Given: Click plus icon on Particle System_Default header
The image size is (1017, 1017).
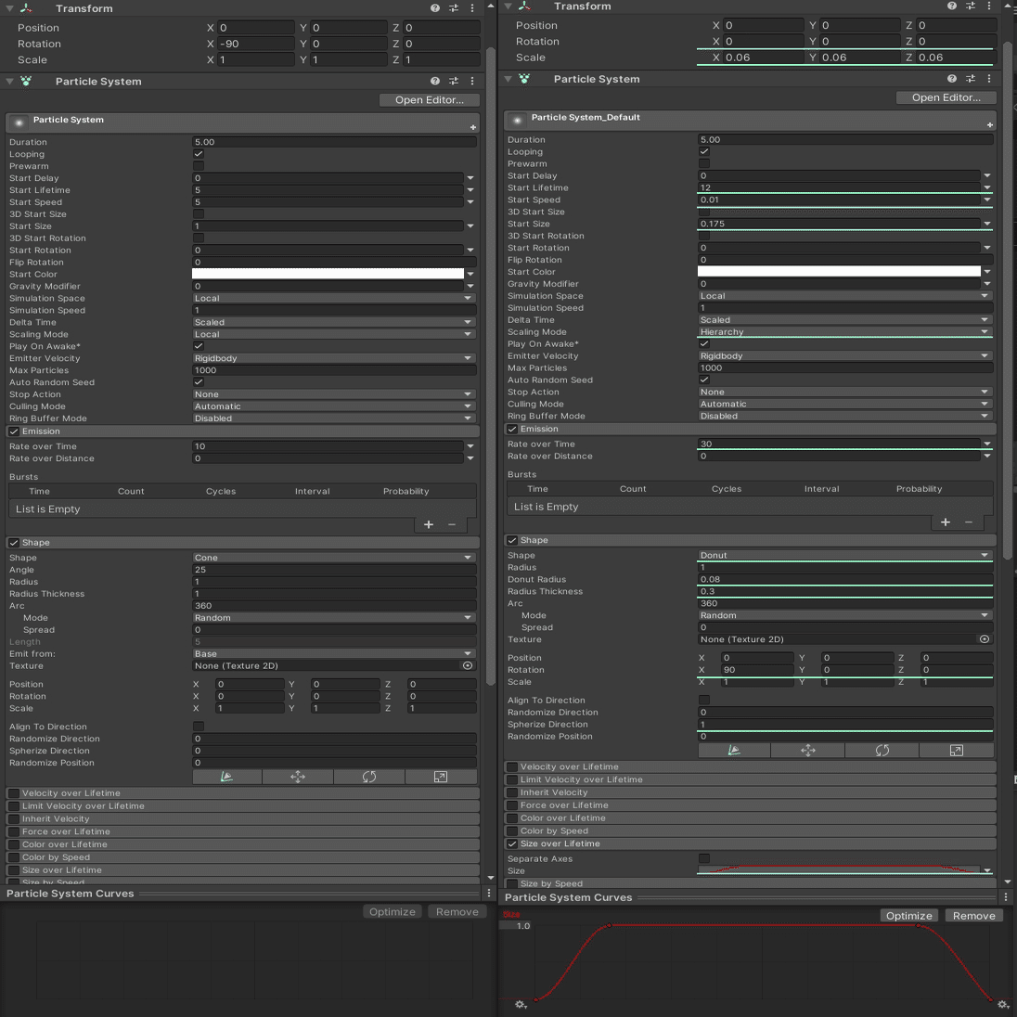Looking at the screenshot, I should pos(990,124).
